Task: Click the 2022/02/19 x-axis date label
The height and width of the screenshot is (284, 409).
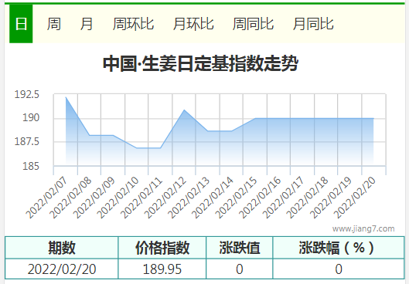Action: tap(331, 198)
